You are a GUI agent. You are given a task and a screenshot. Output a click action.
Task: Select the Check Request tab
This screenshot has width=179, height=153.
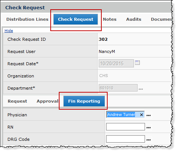tap(75, 19)
